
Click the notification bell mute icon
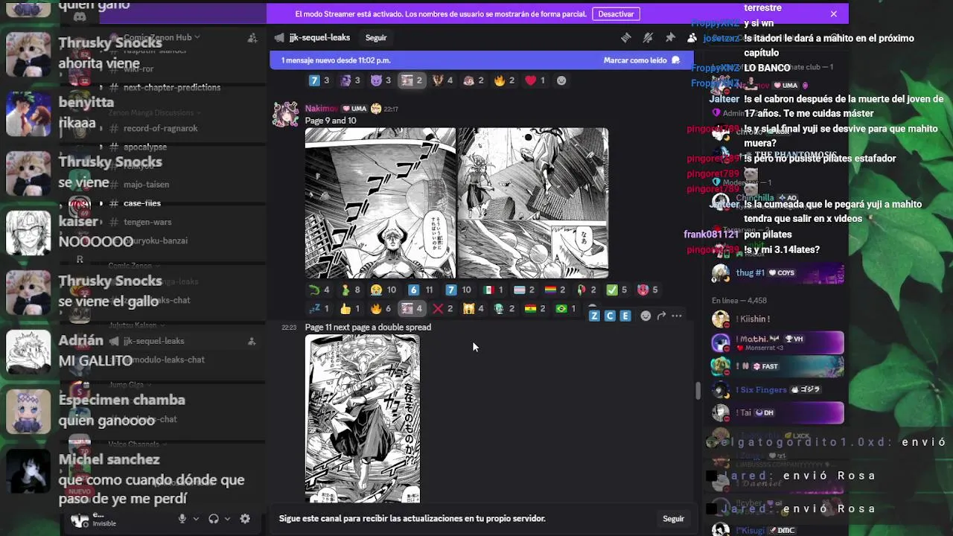tap(648, 37)
